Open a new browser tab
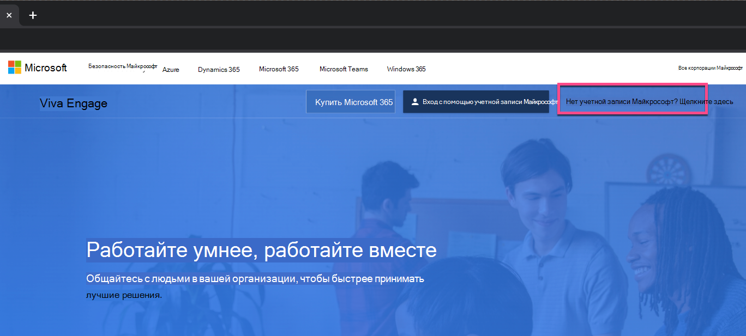 click(33, 15)
